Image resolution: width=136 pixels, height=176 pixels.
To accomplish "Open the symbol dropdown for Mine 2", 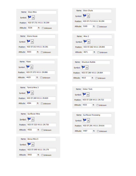I will (x=89, y=42).
